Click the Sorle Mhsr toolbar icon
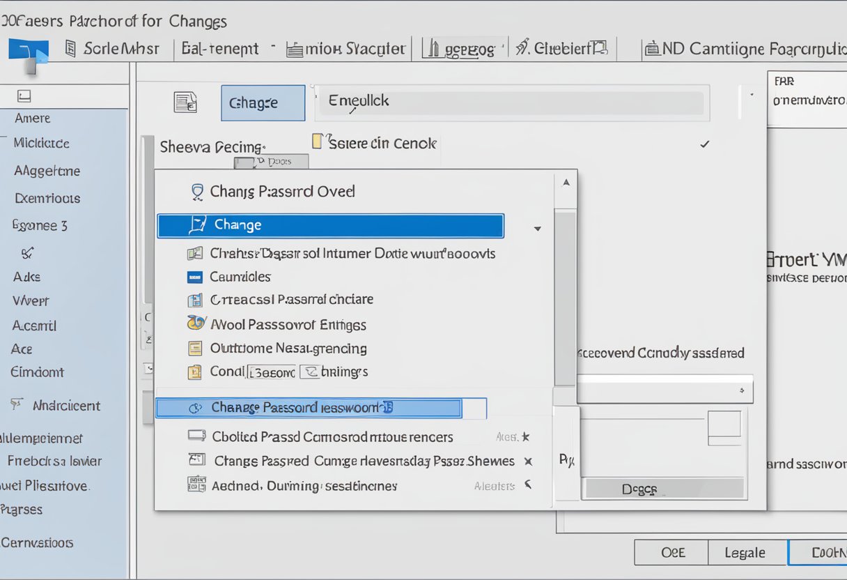847x580 pixels. [x=70, y=49]
